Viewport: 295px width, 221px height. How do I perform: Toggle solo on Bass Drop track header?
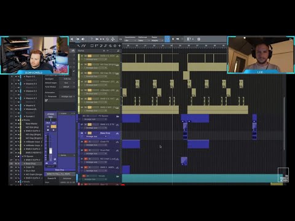[x=90, y=133]
